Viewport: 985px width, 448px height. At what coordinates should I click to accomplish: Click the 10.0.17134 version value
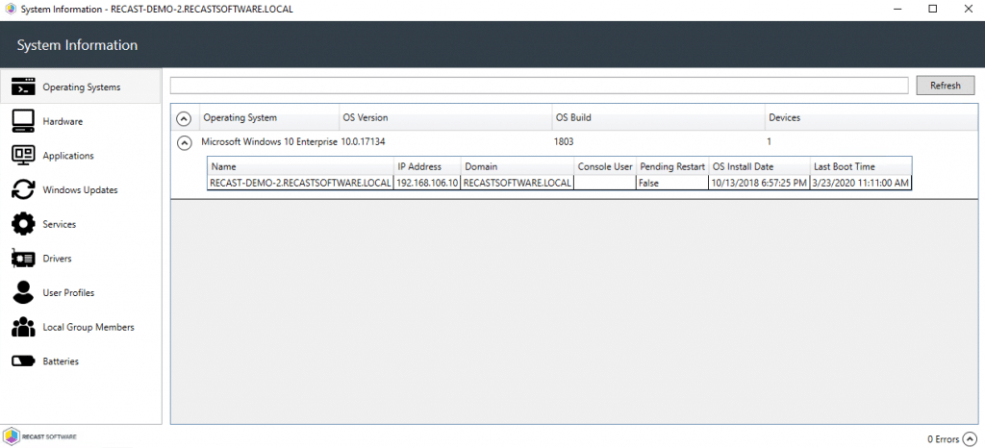[363, 142]
